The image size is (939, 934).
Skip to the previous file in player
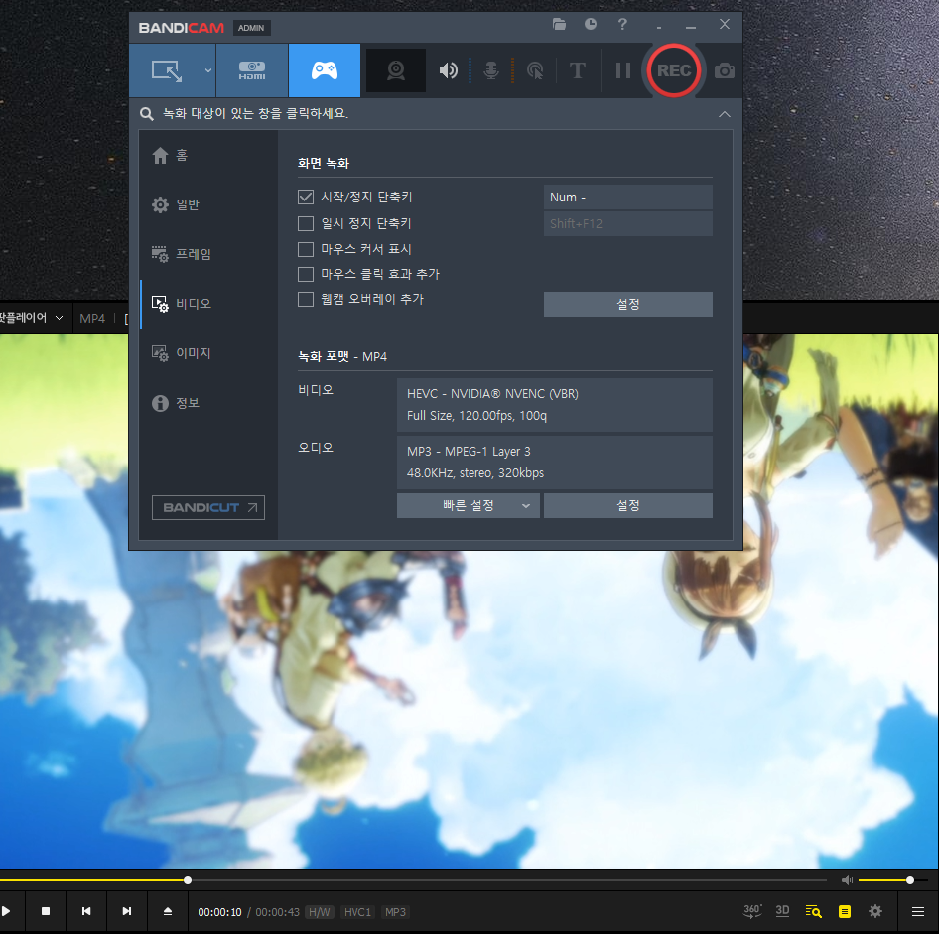click(86, 911)
